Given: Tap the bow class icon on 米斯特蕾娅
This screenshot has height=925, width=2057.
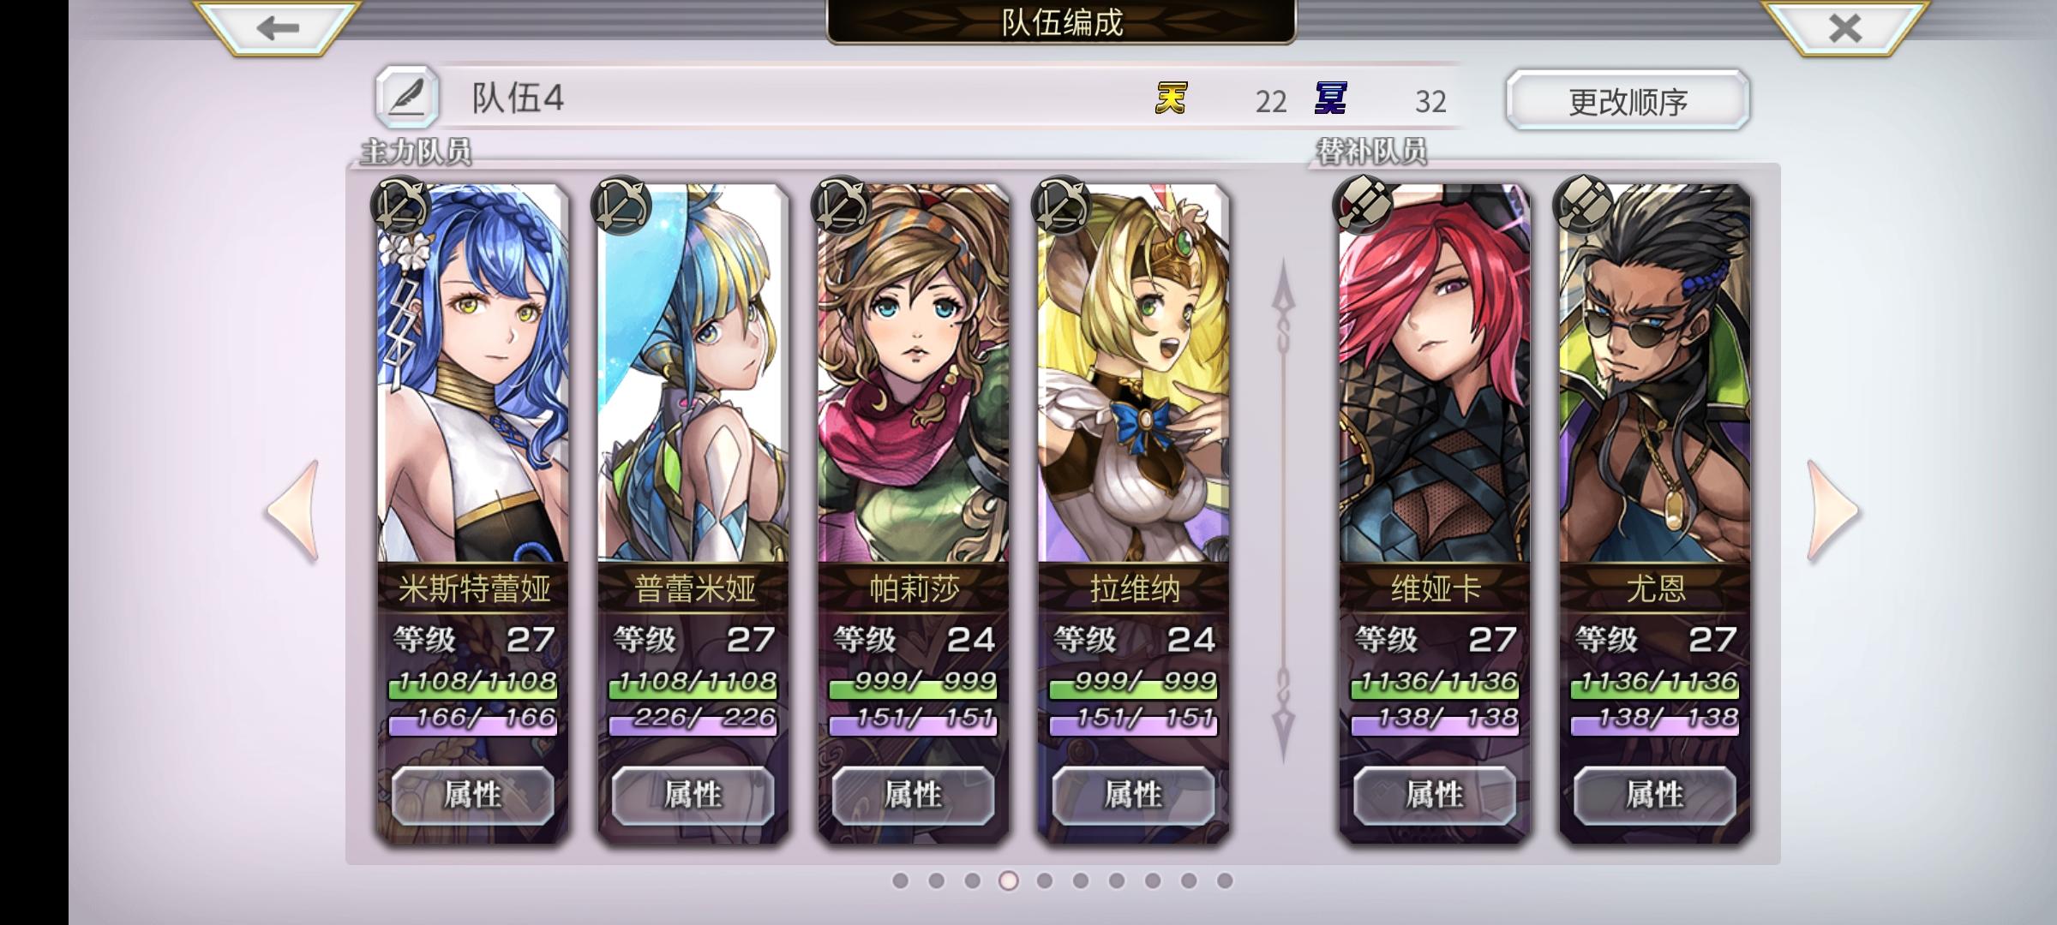Looking at the screenshot, I should tap(401, 206).
